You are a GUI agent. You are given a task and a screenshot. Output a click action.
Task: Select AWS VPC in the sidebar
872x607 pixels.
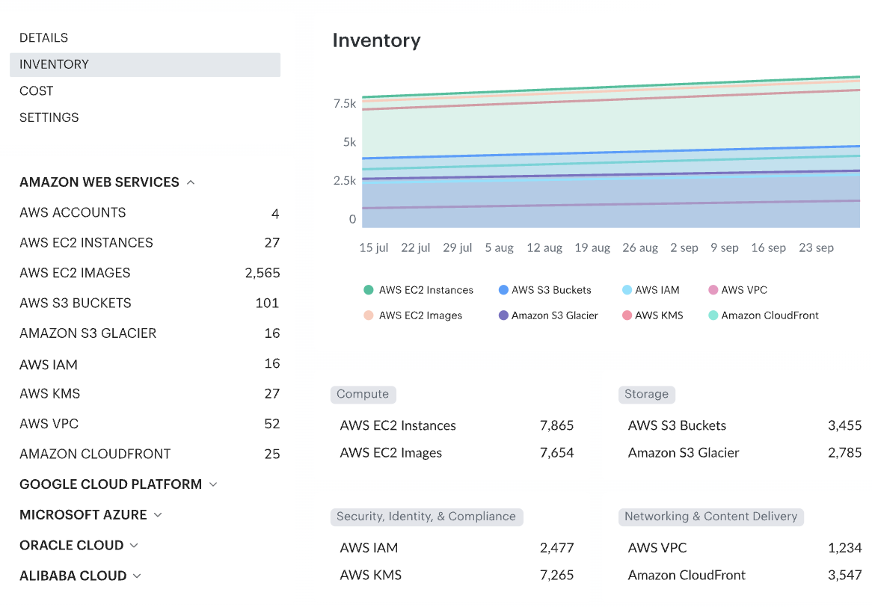point(150,424)
